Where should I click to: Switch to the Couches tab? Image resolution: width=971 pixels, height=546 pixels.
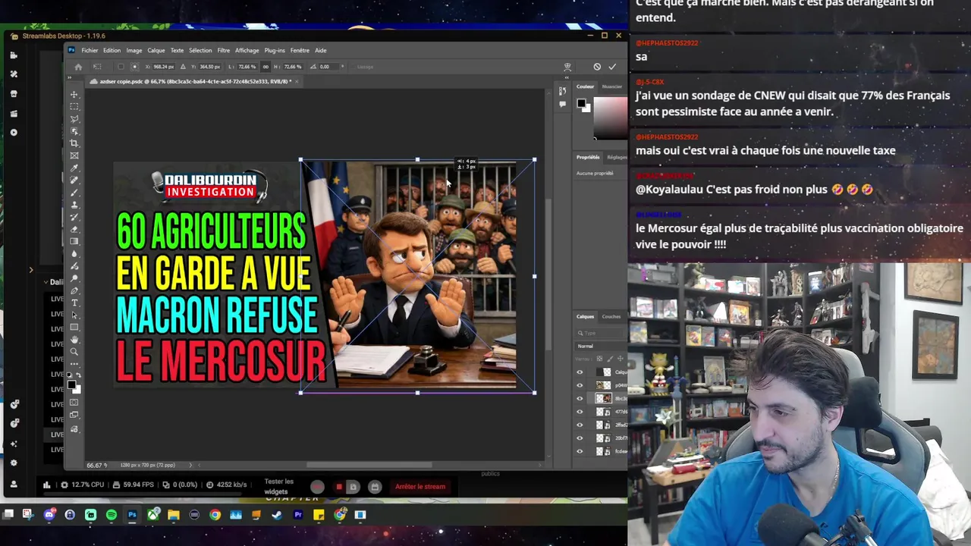611,316
